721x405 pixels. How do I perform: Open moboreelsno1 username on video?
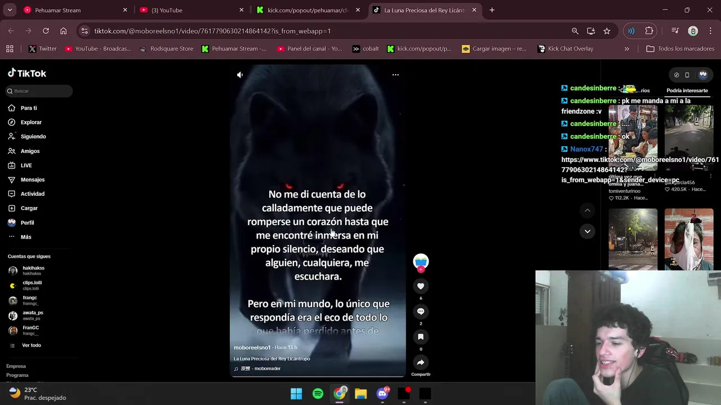point(252,348)
